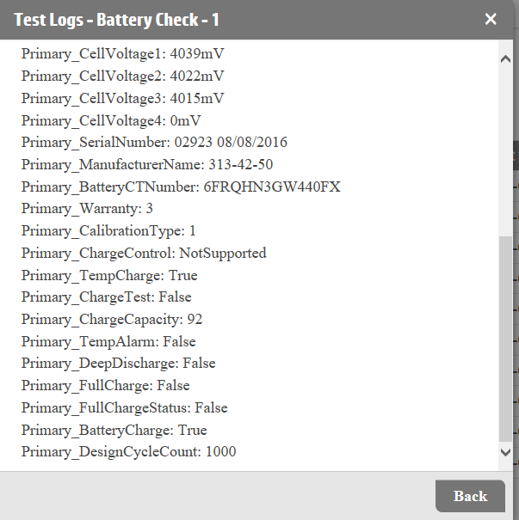
Task: Select the Primary_CellVoltage1 log line
Action: pos(122,54)
